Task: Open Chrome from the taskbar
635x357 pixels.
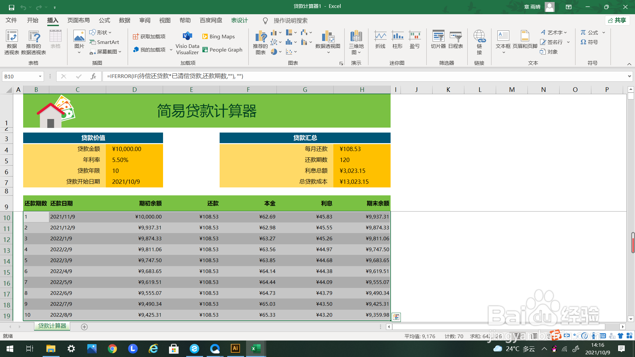Action: click(x=112, y=349)
